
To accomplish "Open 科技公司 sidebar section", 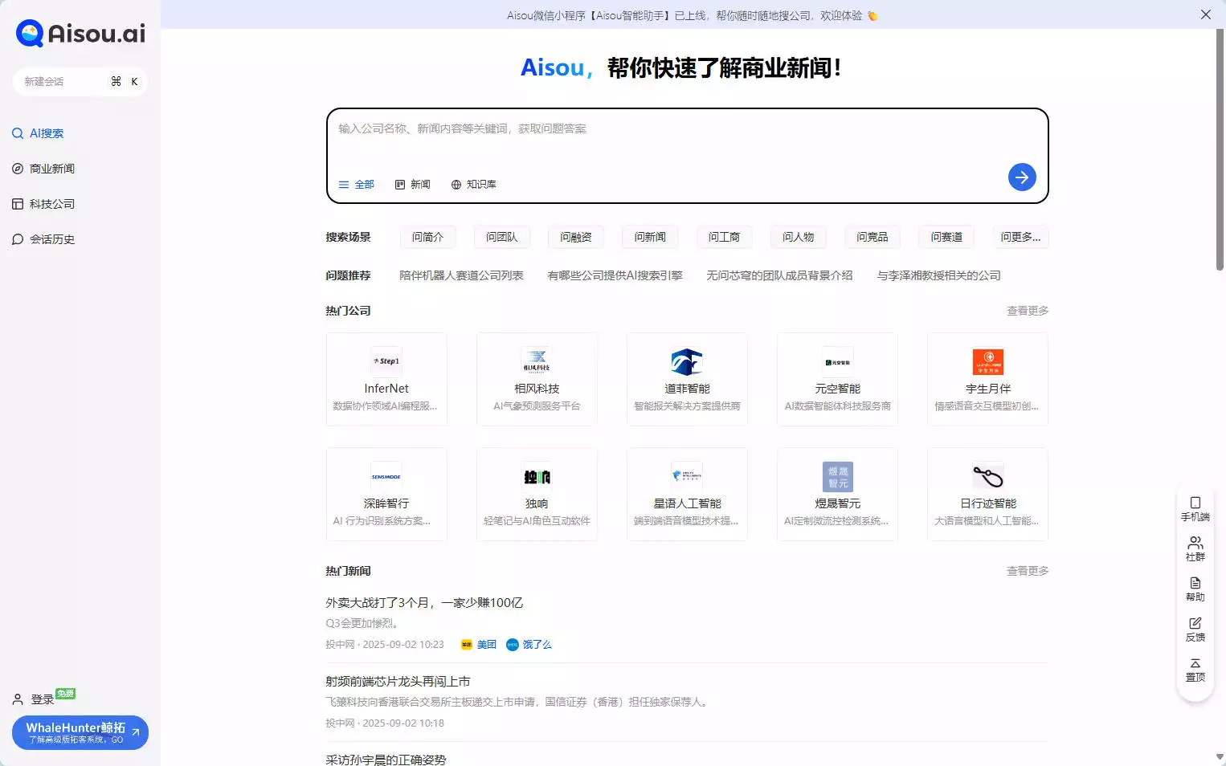I will [51, 203].
